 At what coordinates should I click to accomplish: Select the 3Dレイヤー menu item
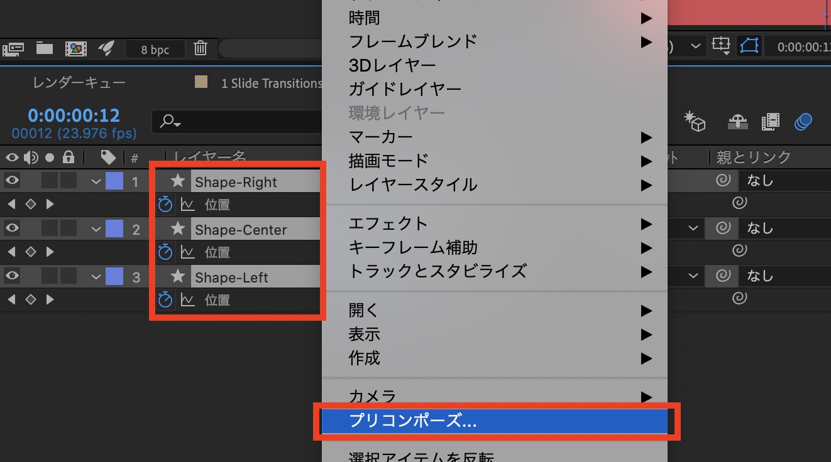coord(494,65)
